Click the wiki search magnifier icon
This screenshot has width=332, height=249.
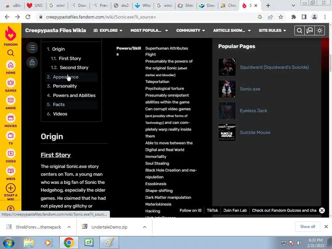pyautogui.click(x=299, y=30)
